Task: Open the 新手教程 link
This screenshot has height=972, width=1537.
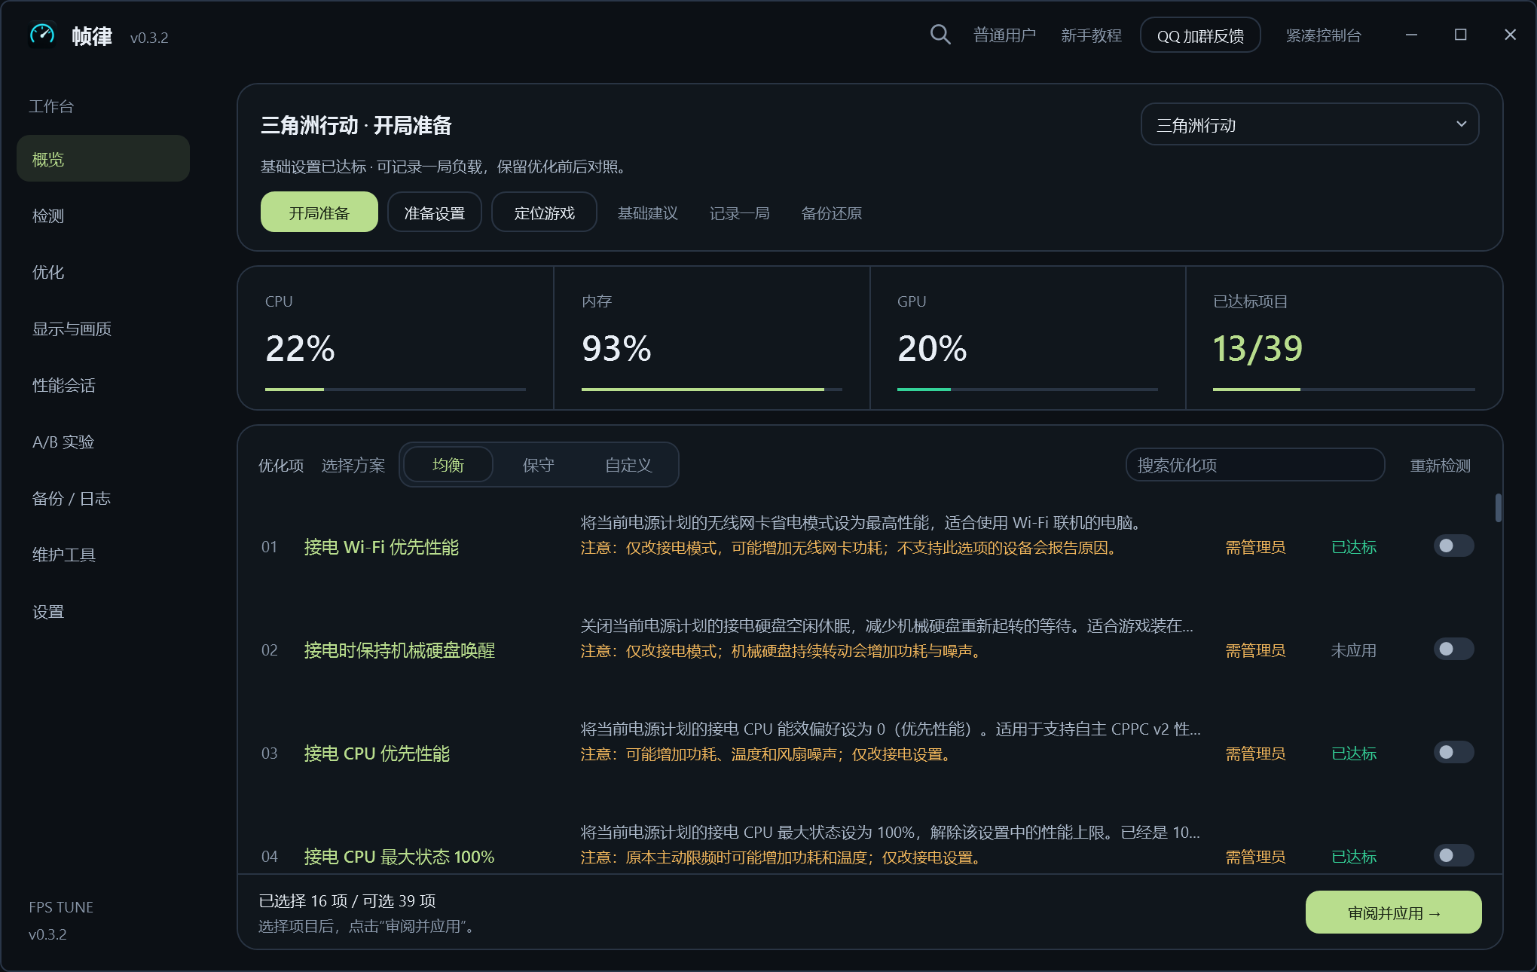Action: point(1091,35)
